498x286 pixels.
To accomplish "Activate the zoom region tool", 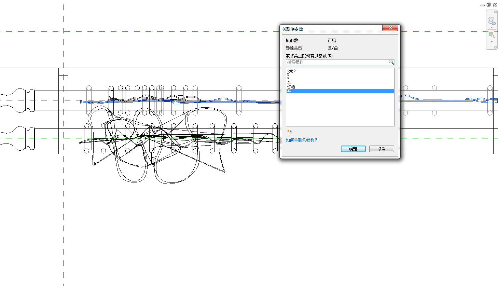I will [492, 35].
